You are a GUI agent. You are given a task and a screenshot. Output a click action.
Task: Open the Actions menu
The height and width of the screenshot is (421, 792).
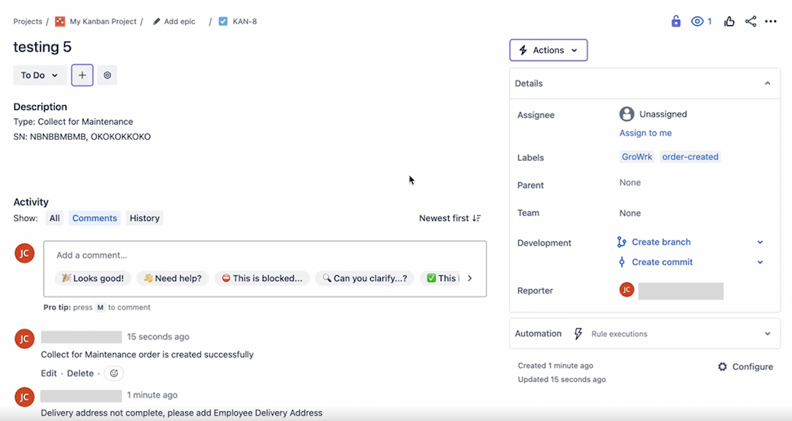pos(548,49)
